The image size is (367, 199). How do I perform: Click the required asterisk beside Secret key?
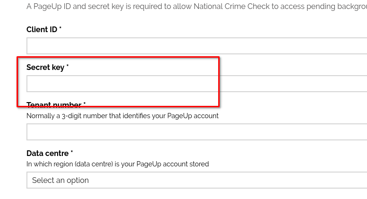click(68, 67)
